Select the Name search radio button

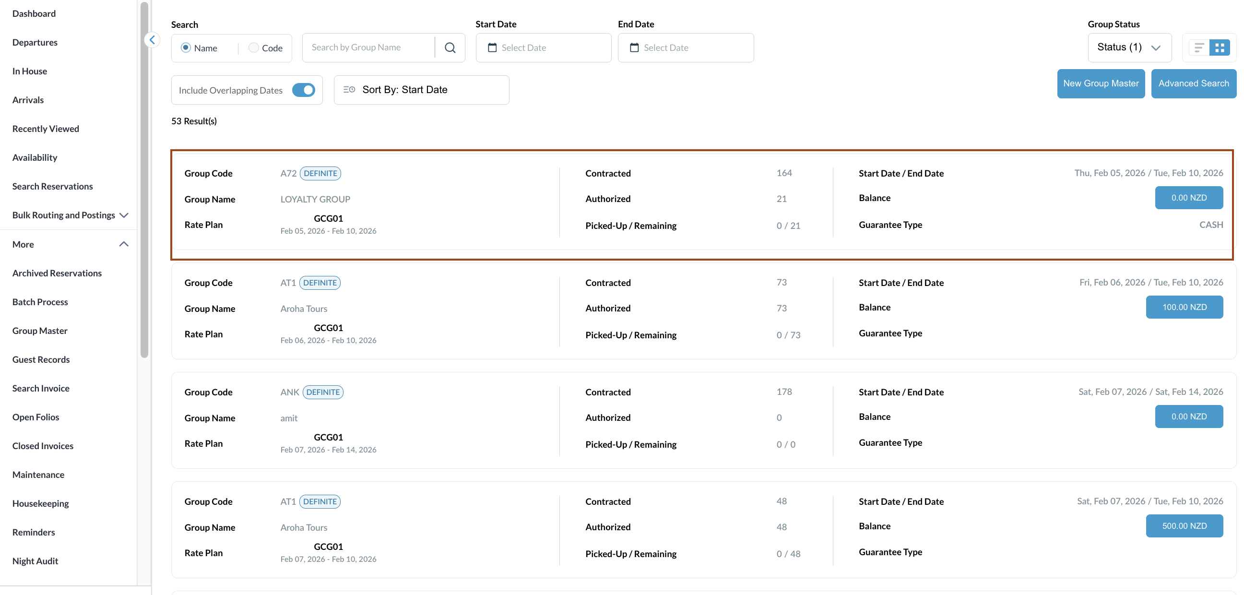pyautogui.click(x=186, y=48)
